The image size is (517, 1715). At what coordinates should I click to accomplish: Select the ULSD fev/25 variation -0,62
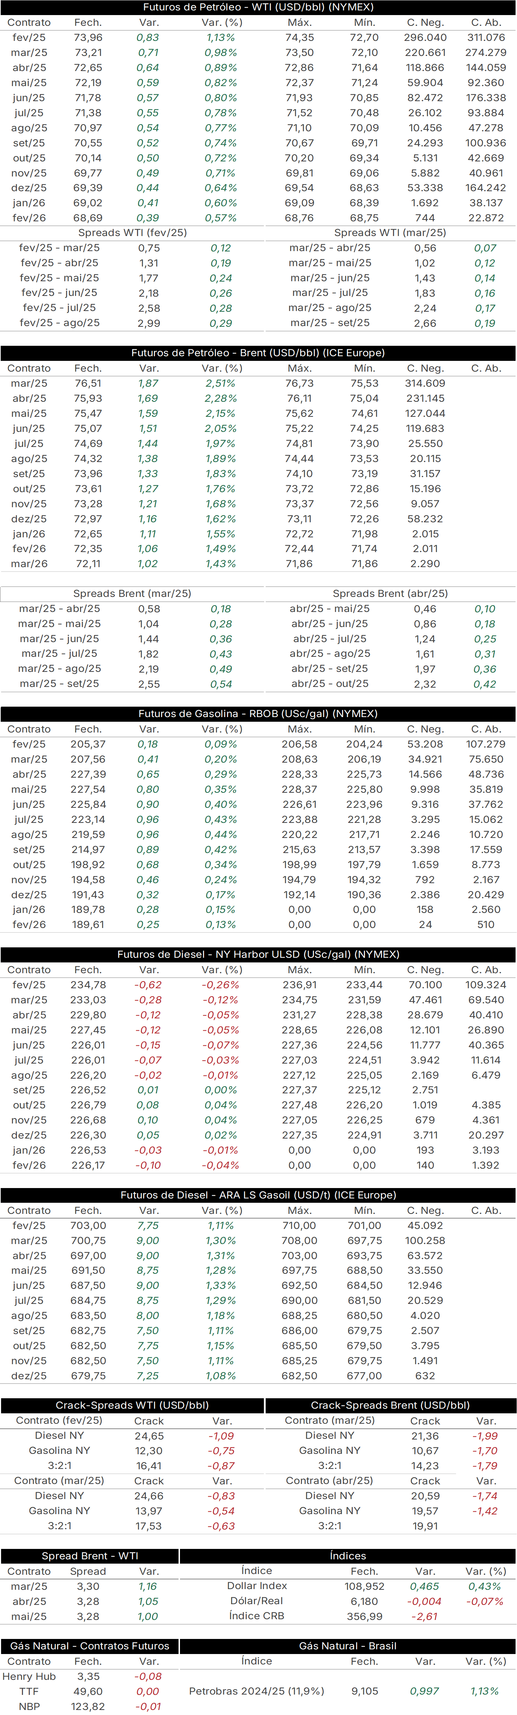tap(148, 985)
